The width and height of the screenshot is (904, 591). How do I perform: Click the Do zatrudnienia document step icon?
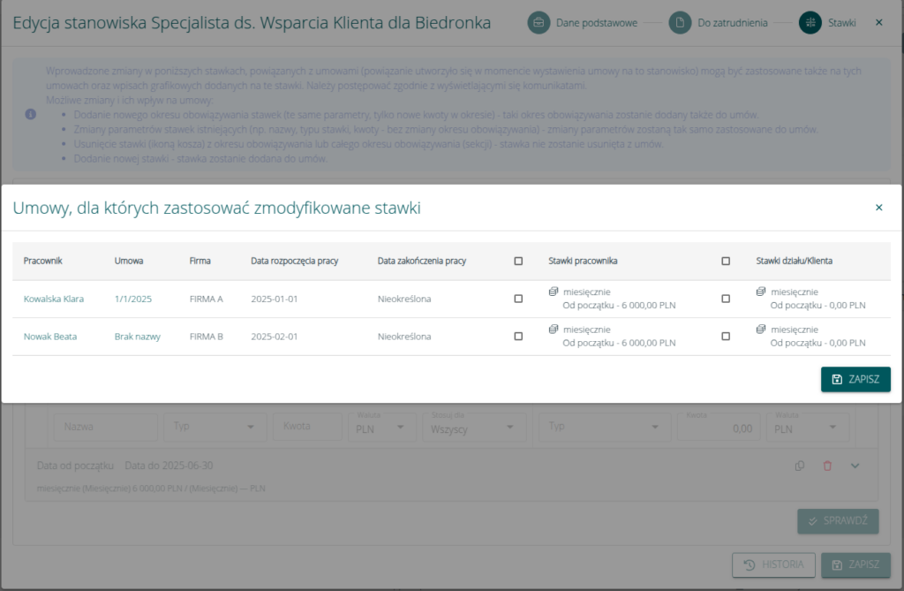click(x=679, y=23)
